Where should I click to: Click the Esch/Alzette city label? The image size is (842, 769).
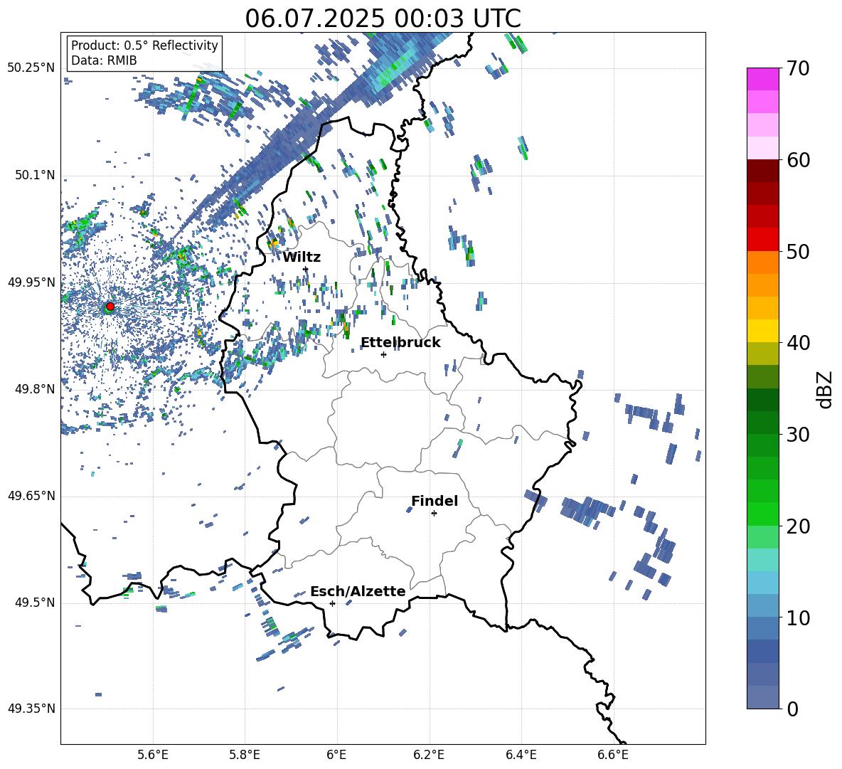pyautogui.click(x=358, y=591)
